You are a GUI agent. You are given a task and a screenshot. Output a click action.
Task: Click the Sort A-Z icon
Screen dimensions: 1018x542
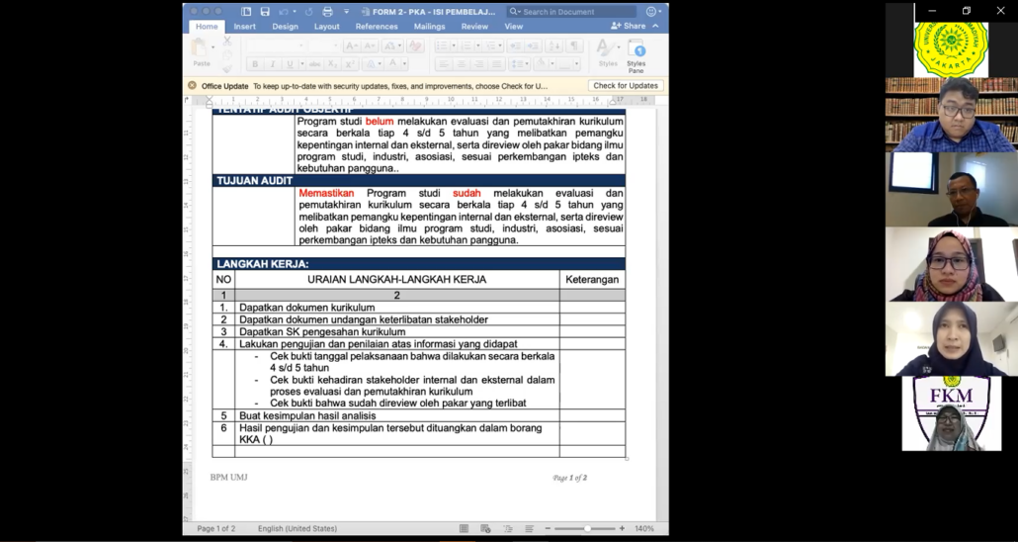(x=553, y=46)
